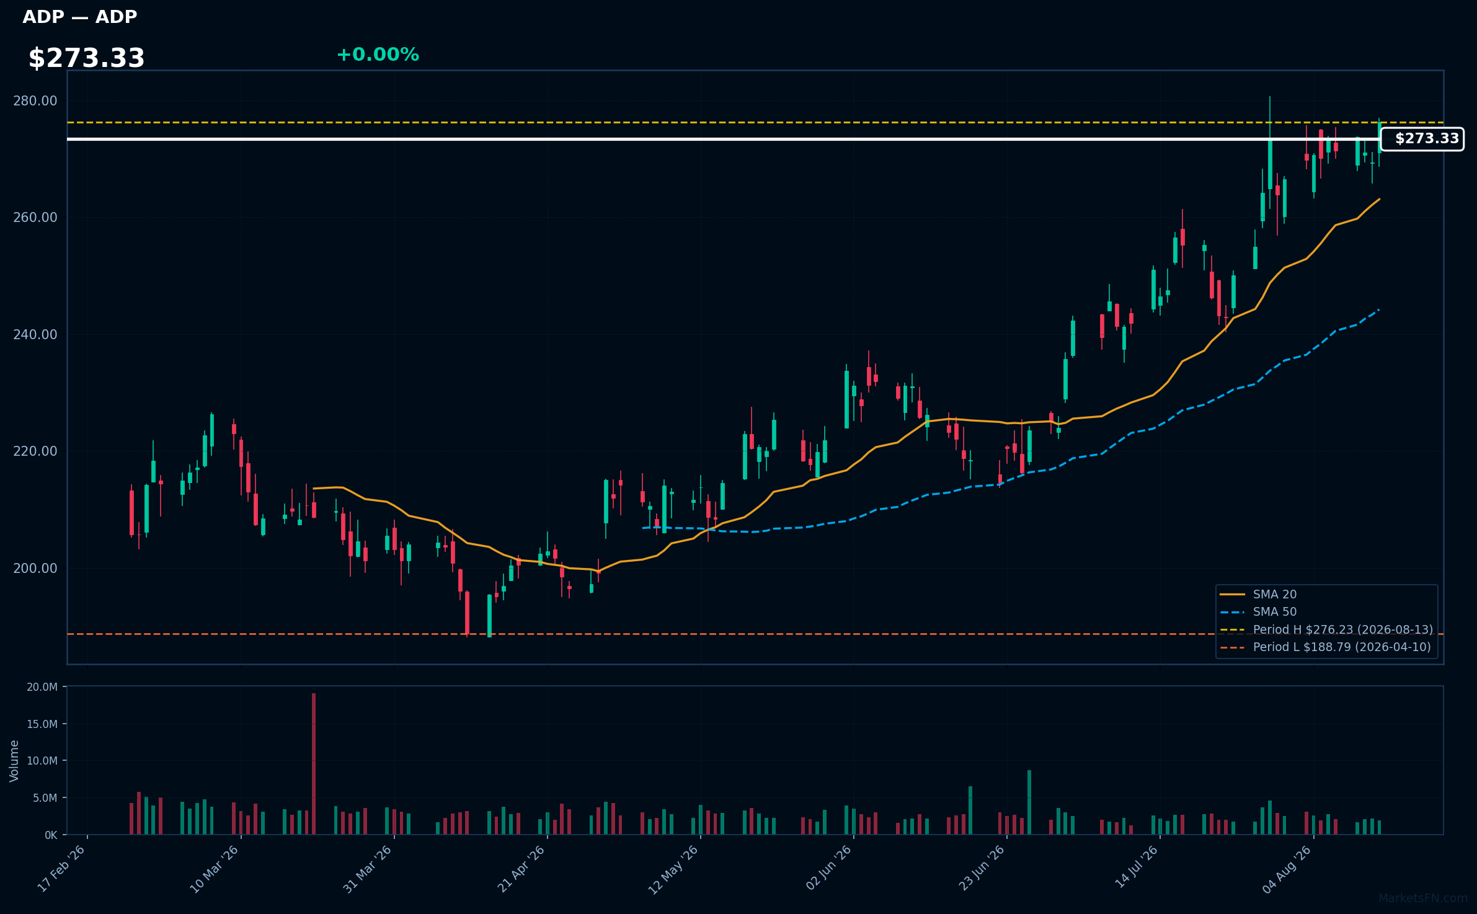The height and width of the screenshot is (914, 1477).
Task: Click the 200.00 price axis label
Action: 35,568
